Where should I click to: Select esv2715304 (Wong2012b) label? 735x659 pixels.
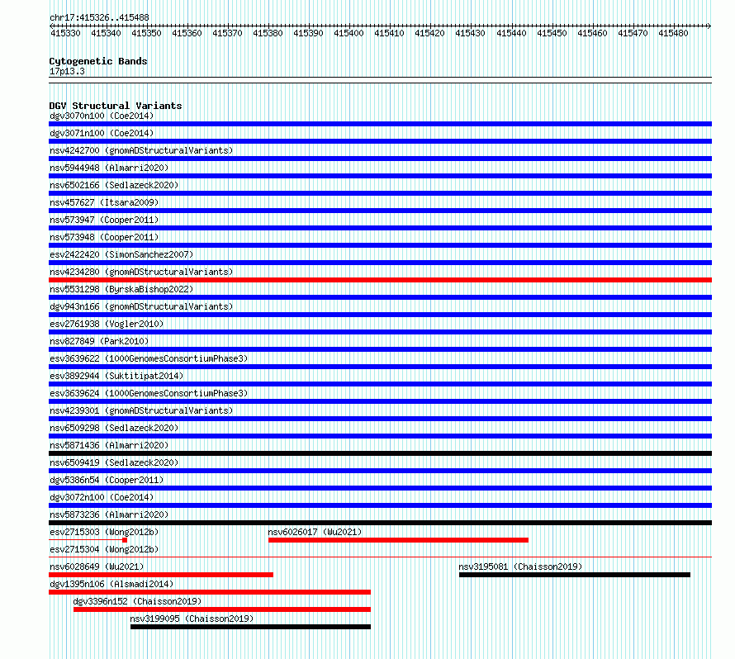104,549
